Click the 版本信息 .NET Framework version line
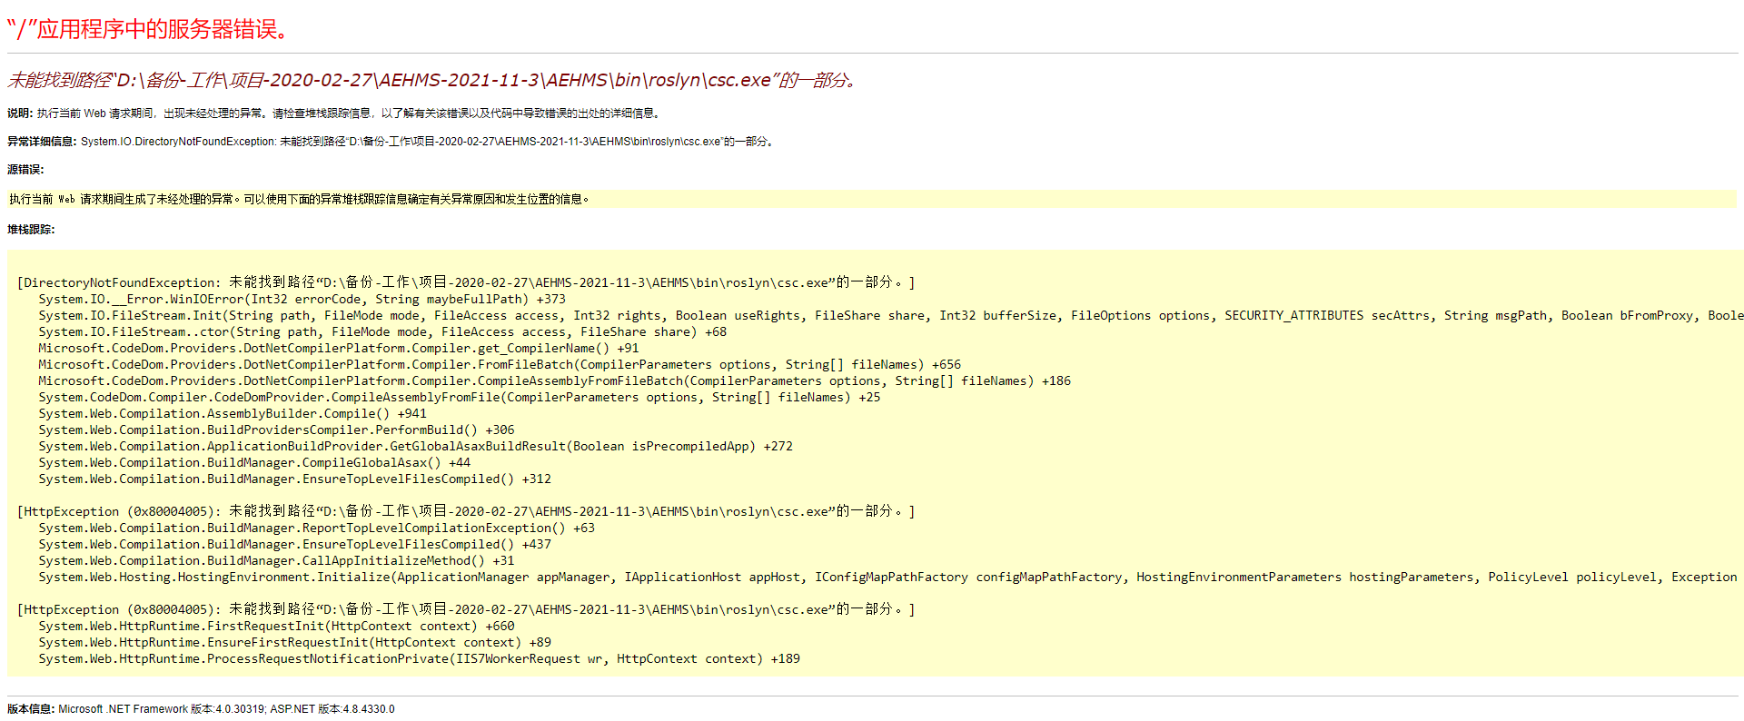The height and width of the screenshot is (721, 1744). 201,709
